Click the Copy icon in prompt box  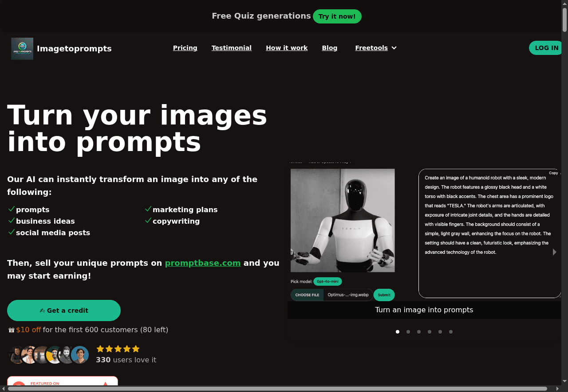(554, 173)
